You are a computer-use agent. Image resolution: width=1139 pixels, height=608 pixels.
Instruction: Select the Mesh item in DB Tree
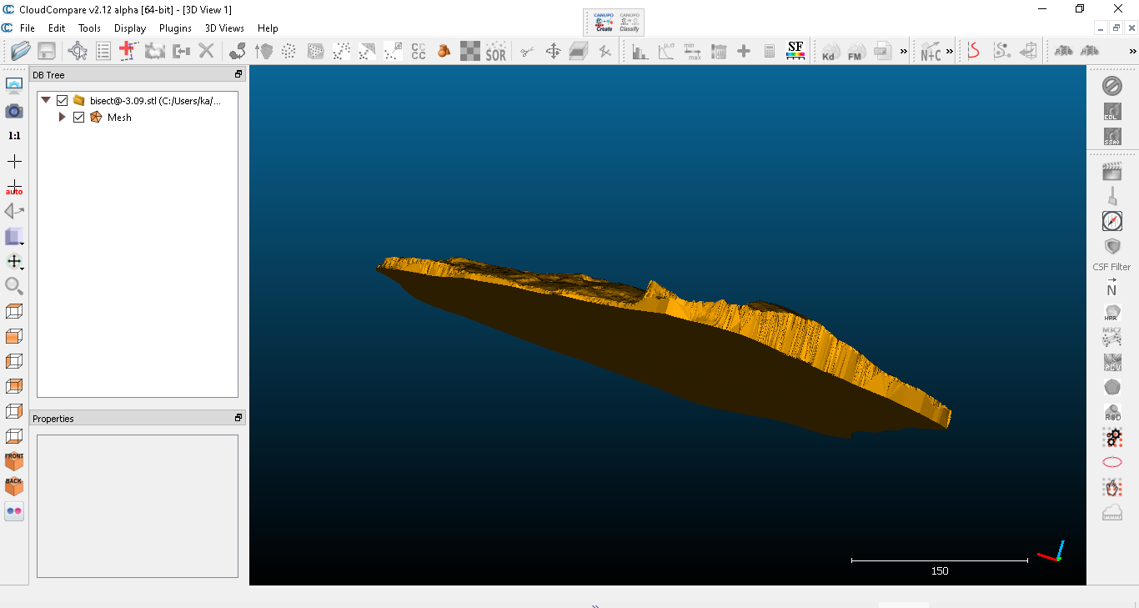pos(119,118)
